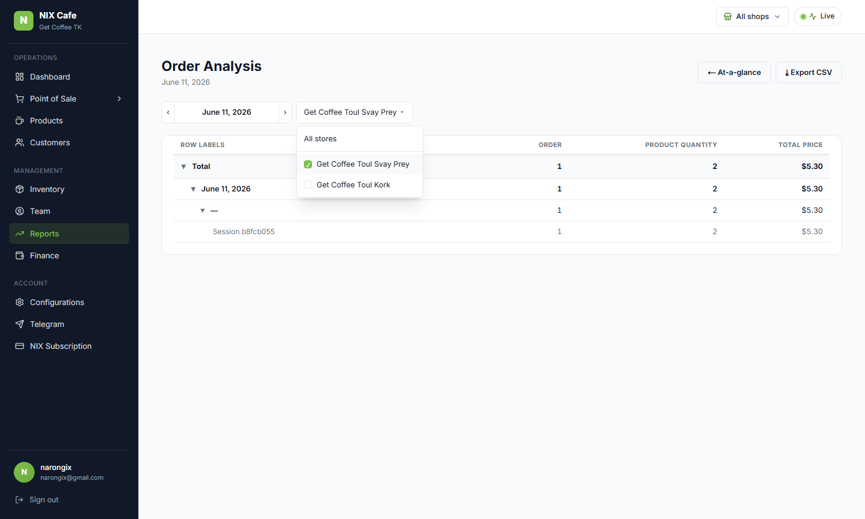Close the Get Coffee Toul Svay Prey store dropdown

(354, 112)
